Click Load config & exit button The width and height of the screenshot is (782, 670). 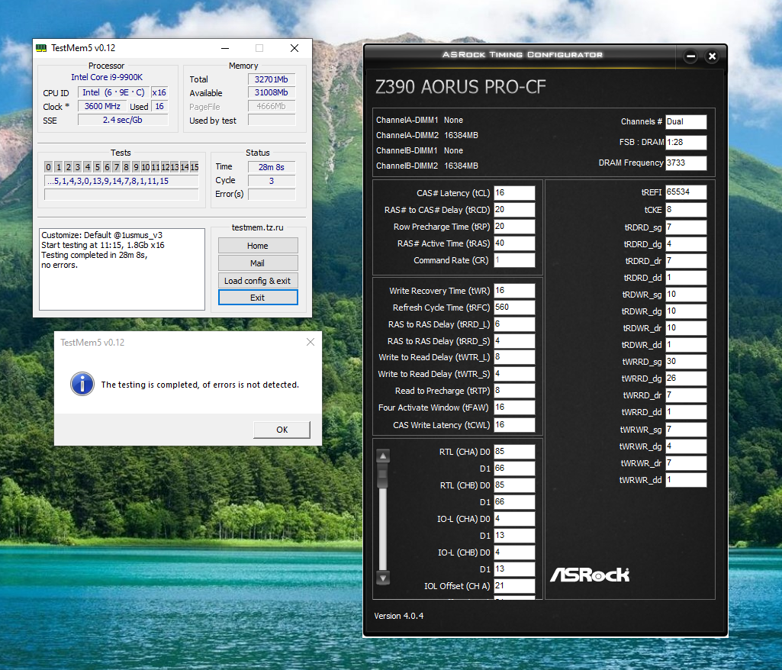(258, 280)
